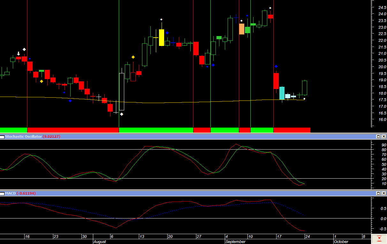387x244 pixels.
Task: Maximize the Stochastic Oscillator panel
Action: pyautogui.click(x=378, y=137)
